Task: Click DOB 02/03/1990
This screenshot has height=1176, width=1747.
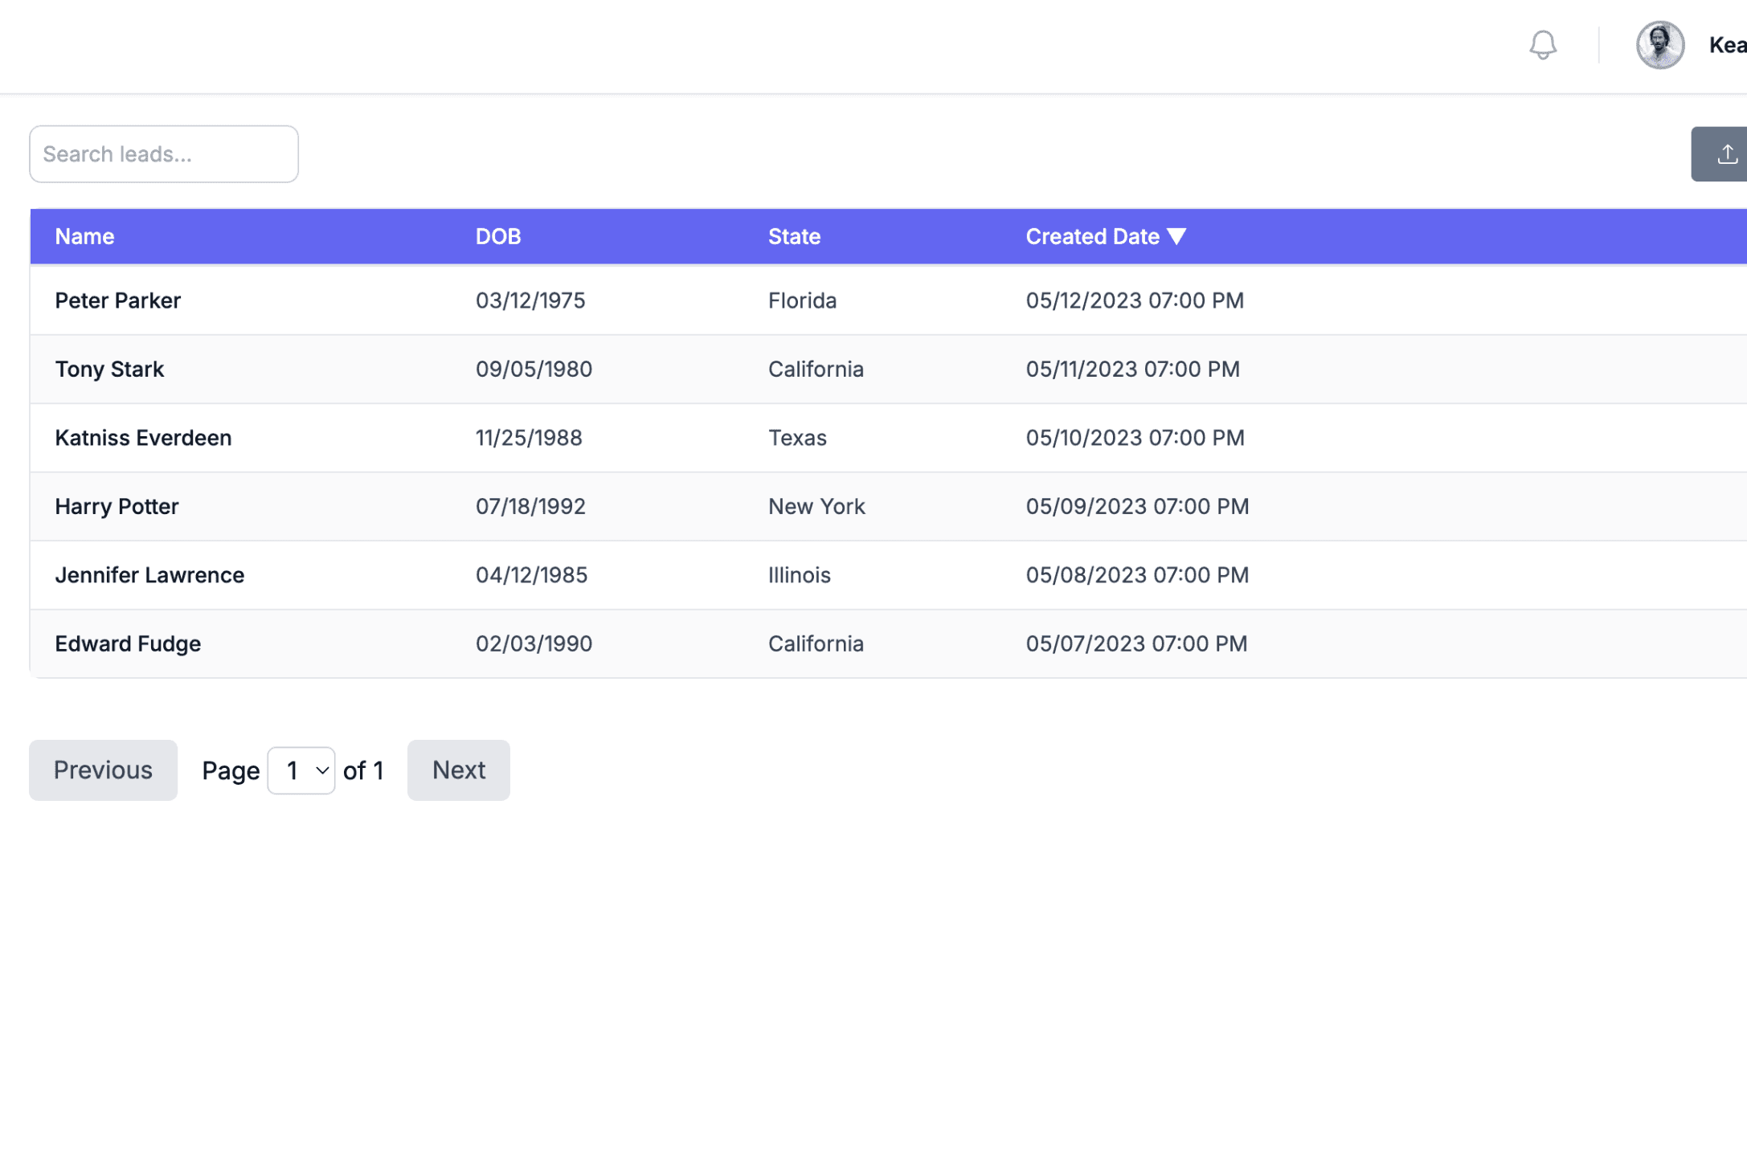Action: (534, 644)
